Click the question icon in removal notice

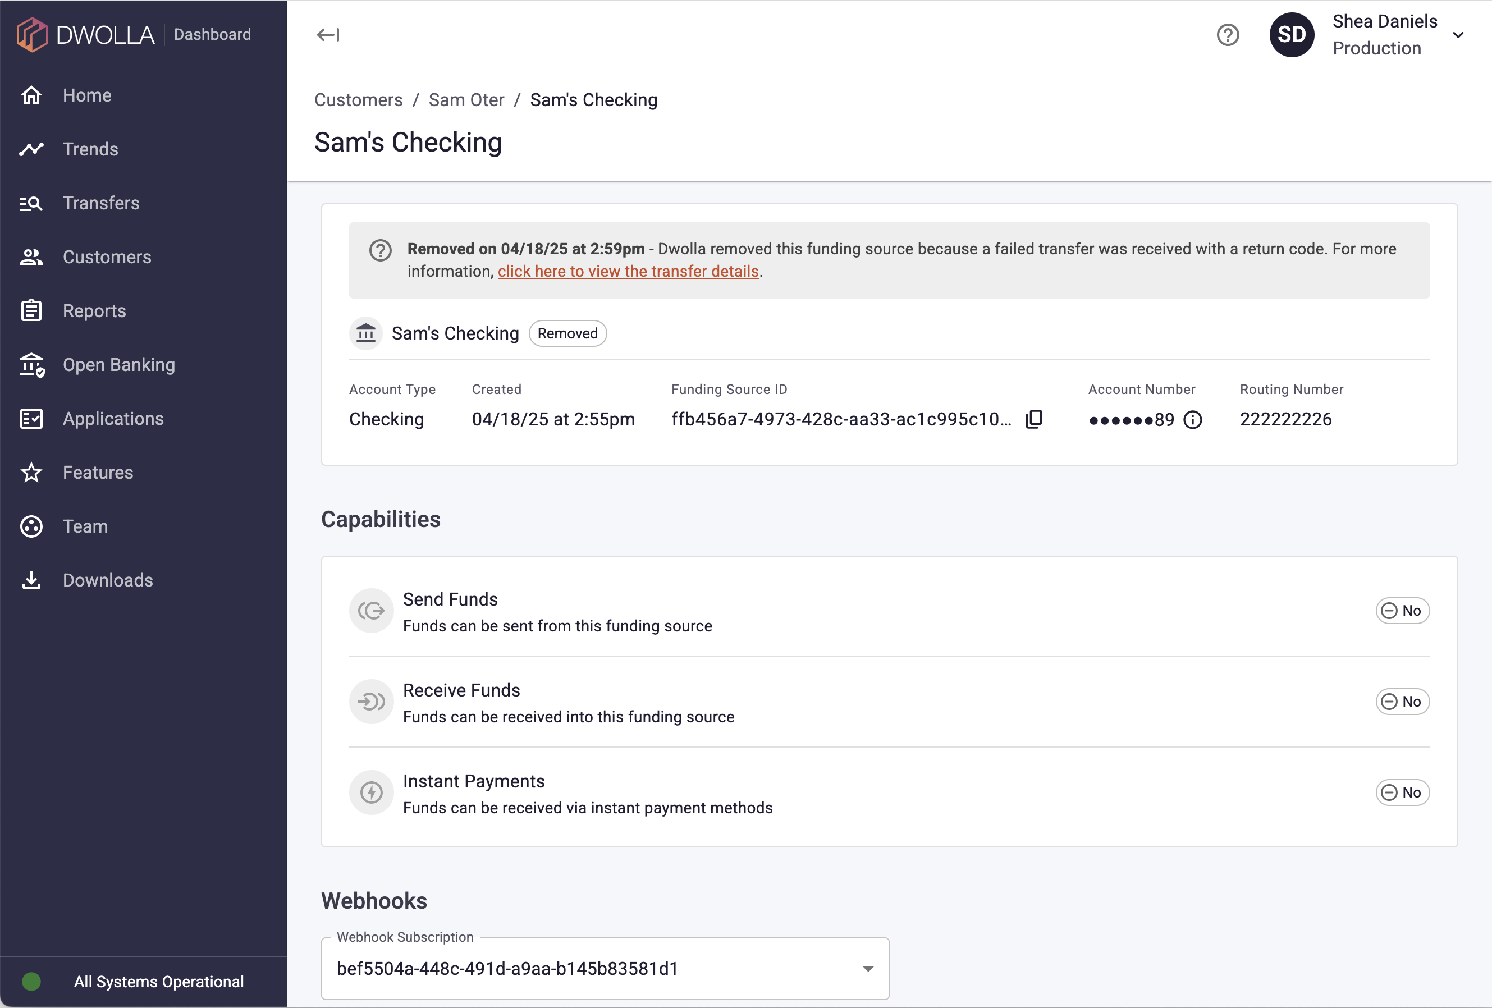(x=380, y=250)
